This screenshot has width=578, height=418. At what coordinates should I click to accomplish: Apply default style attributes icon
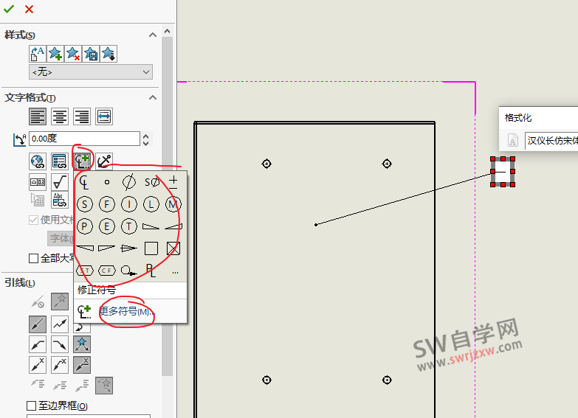point(37,54)
